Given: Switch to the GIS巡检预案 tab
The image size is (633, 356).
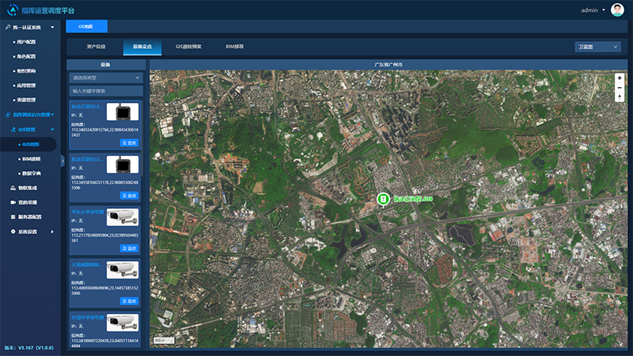Looking at the screenshot, I should click(x=188, y=47).
